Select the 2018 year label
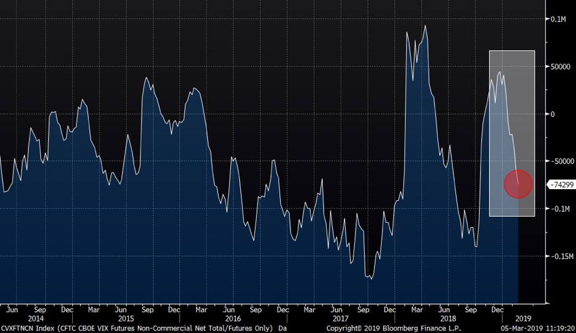This screenshot has width=576, height=333. pyautogui.click(x=448, y=319)
